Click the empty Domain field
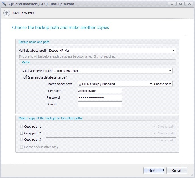 click(x=100, y=104)
